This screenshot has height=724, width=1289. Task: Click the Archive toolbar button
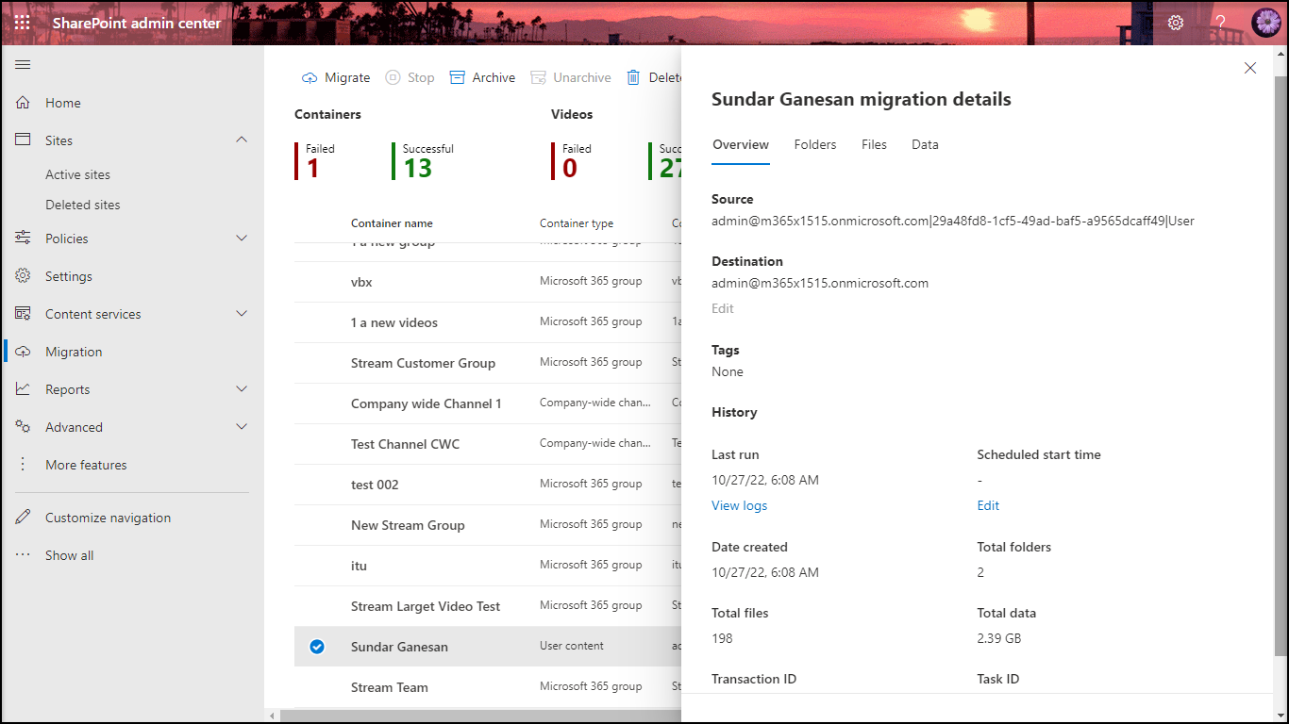point(482,77)
